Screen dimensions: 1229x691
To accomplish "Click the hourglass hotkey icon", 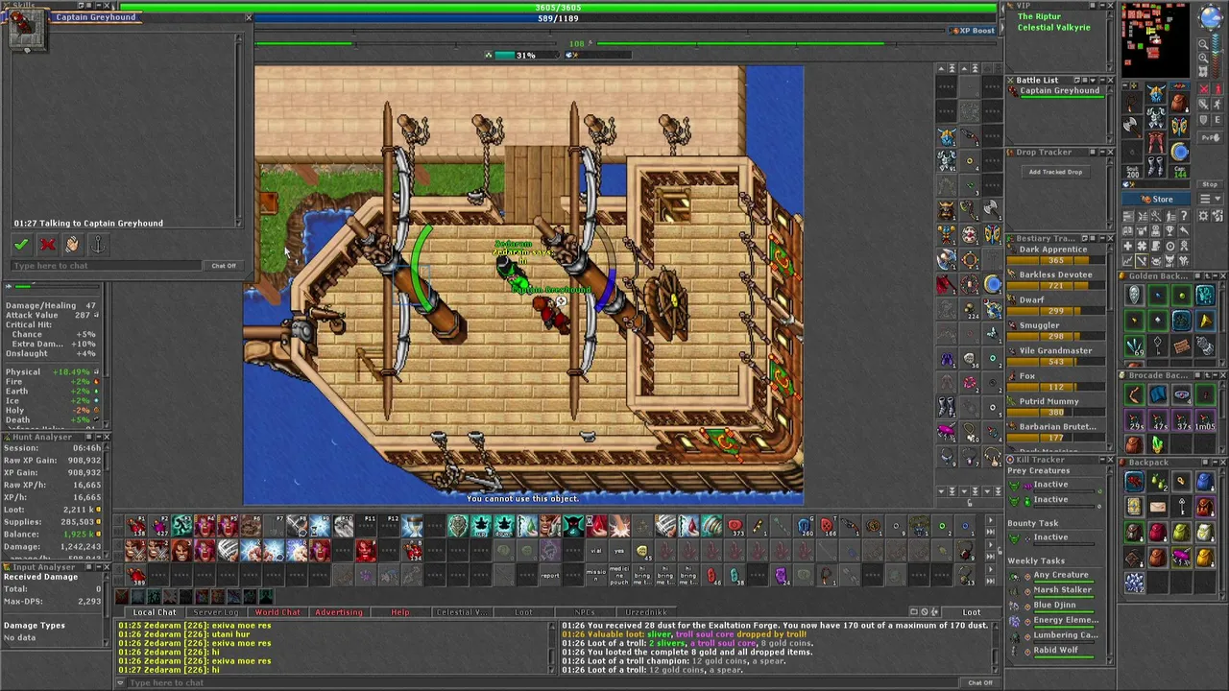I will click(x=412, y=525).
